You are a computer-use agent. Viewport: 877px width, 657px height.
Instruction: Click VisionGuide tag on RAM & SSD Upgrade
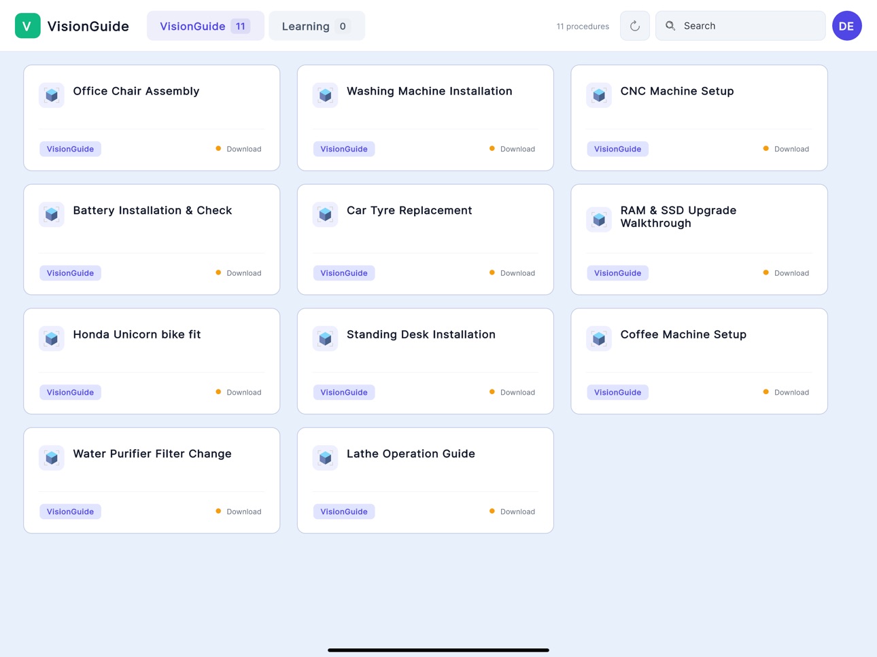coord(617,273)
